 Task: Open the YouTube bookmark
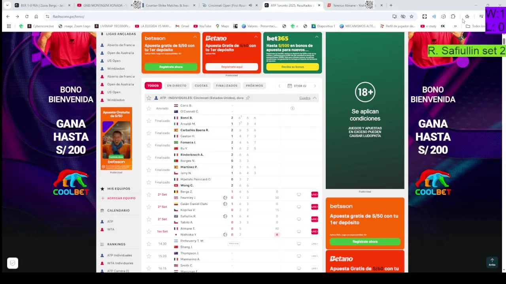[202, 26]
